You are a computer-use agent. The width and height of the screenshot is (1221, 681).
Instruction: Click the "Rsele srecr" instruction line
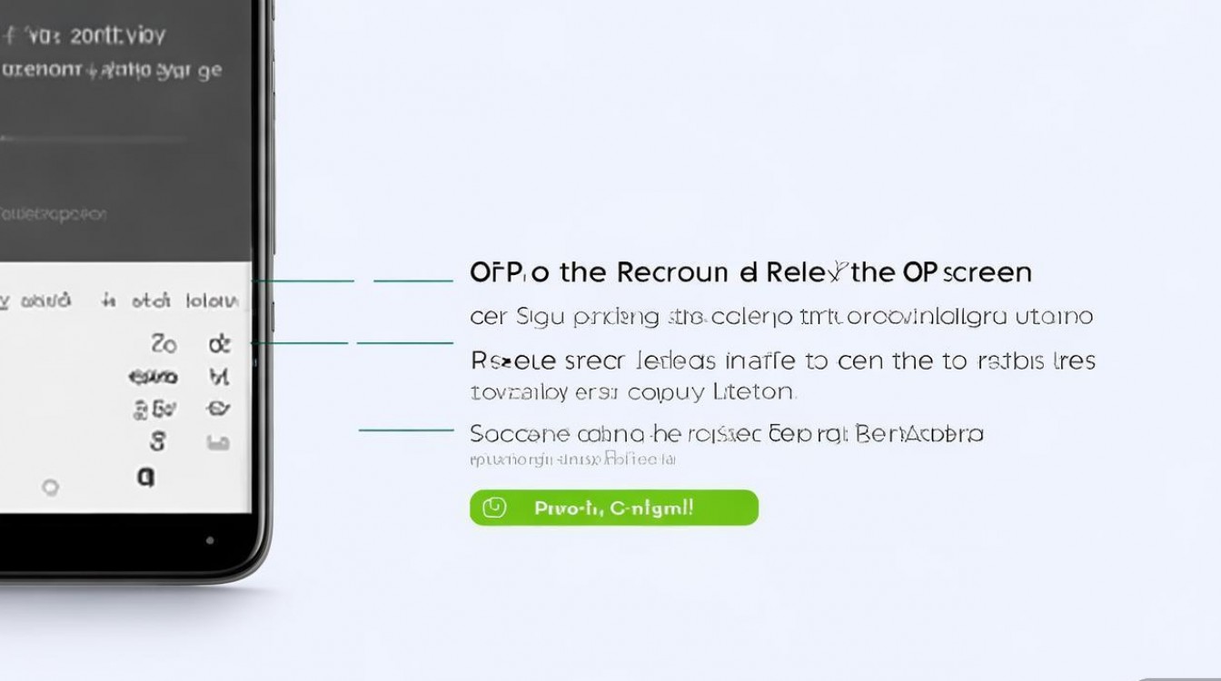point(783,360)
